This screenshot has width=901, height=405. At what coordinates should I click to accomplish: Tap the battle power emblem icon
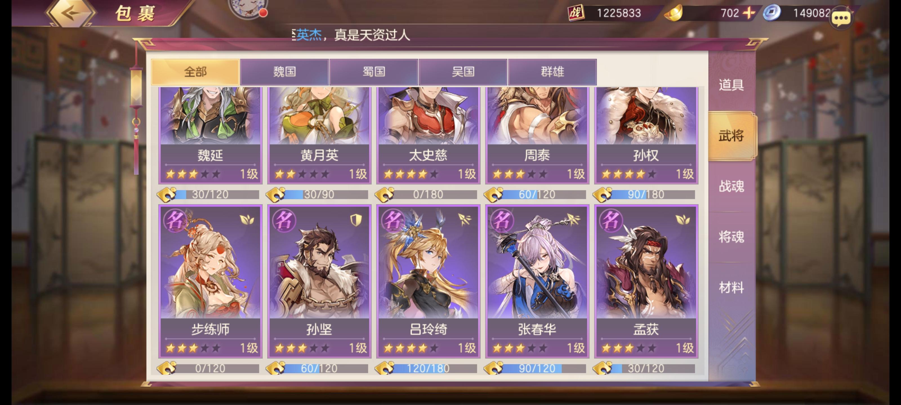(576, 13)
